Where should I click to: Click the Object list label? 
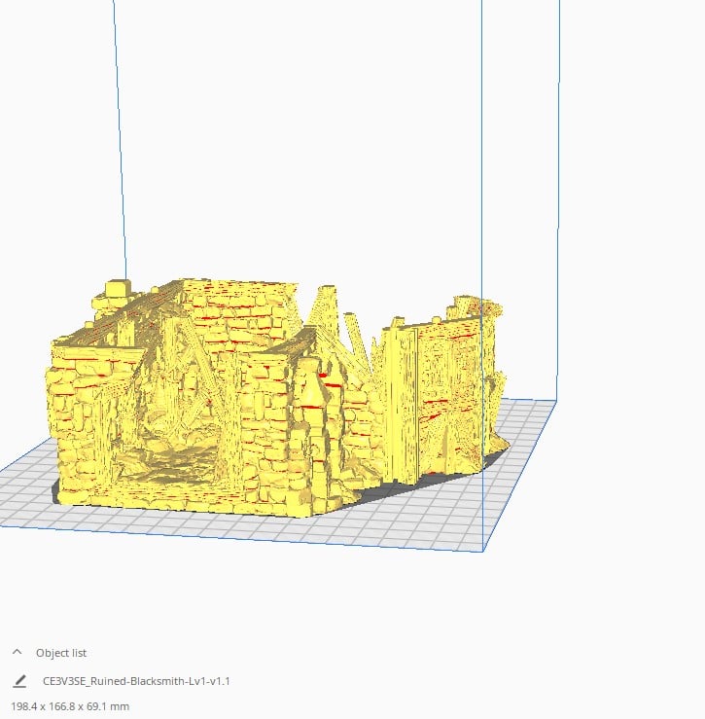[x=61, y=653]
